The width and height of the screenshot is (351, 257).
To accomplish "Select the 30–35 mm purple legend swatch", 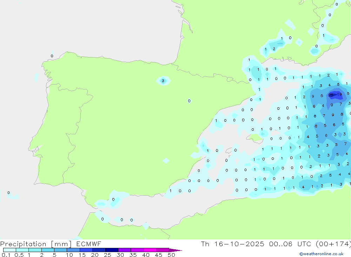I will (x=125, y=250).
